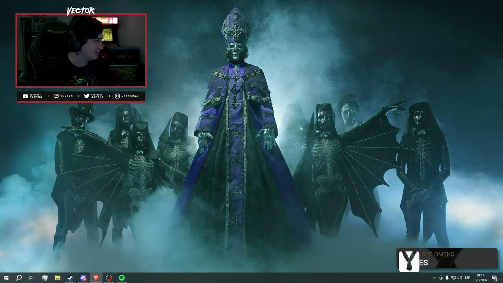Screen dimensions: 503x283
Task: Click the microphone tray icon
Action: tap(447, 278)
